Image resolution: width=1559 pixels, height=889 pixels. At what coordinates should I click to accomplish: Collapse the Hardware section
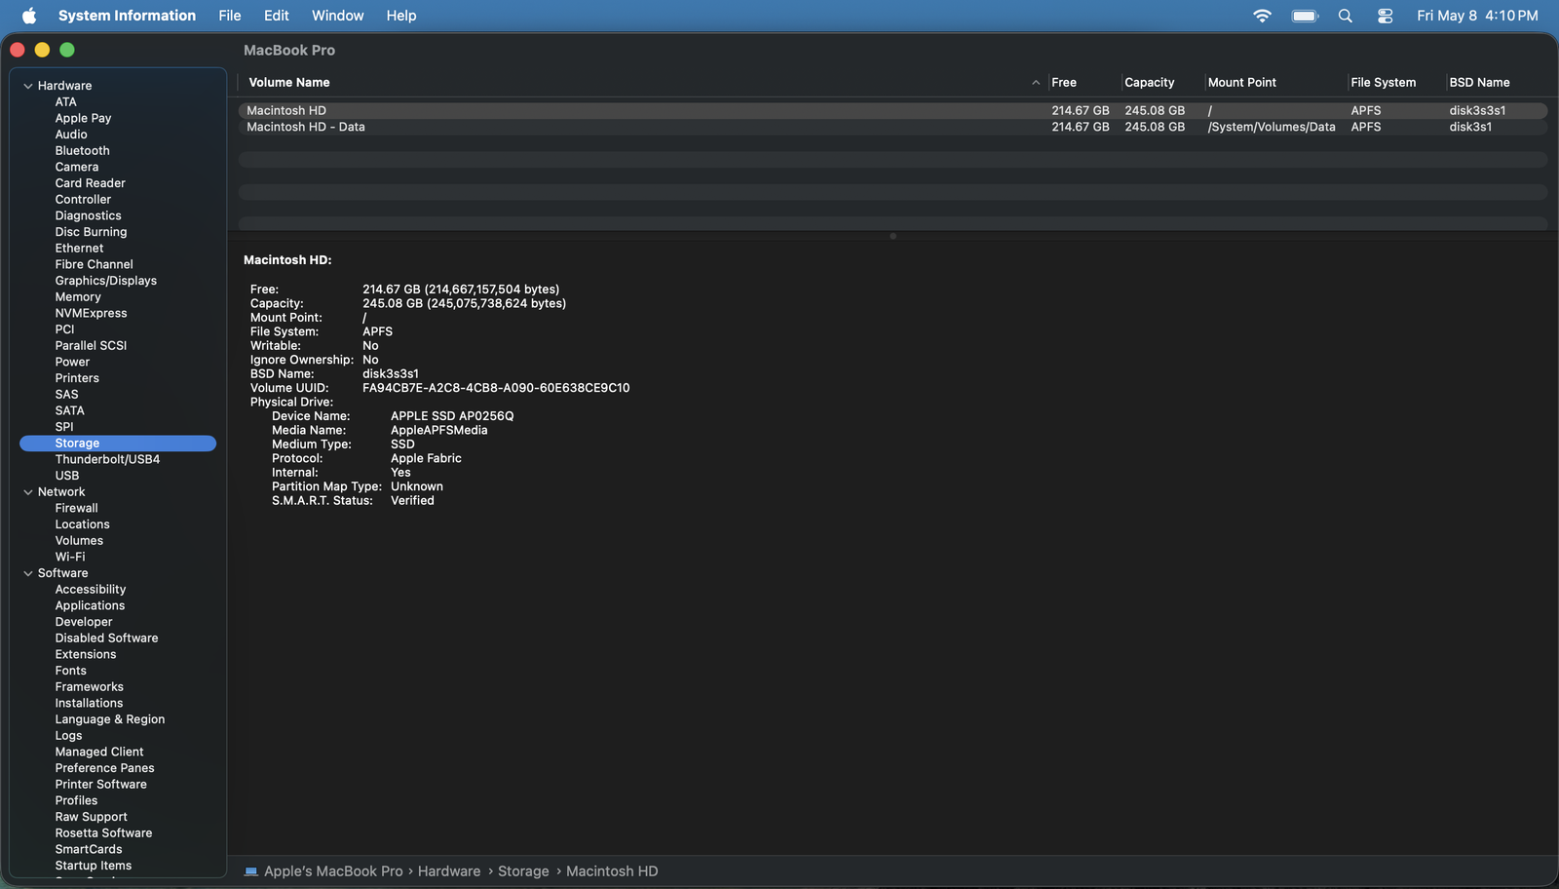click(x=28, y=86)
